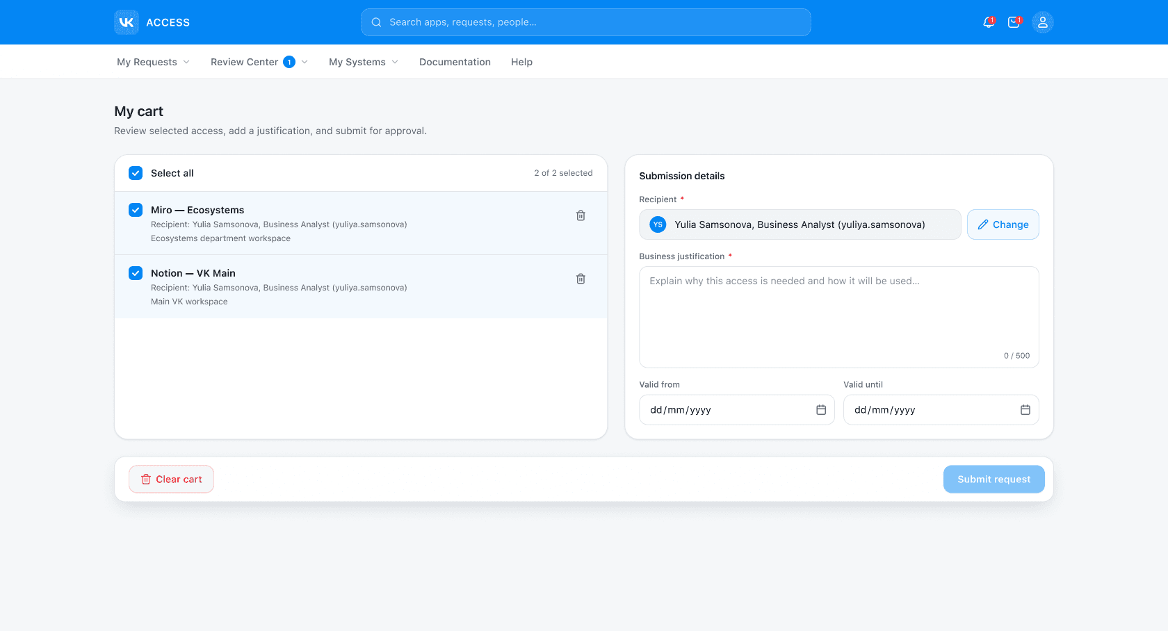
Task: Open the cart icon in the header
Action: (x=1014, y=22)
